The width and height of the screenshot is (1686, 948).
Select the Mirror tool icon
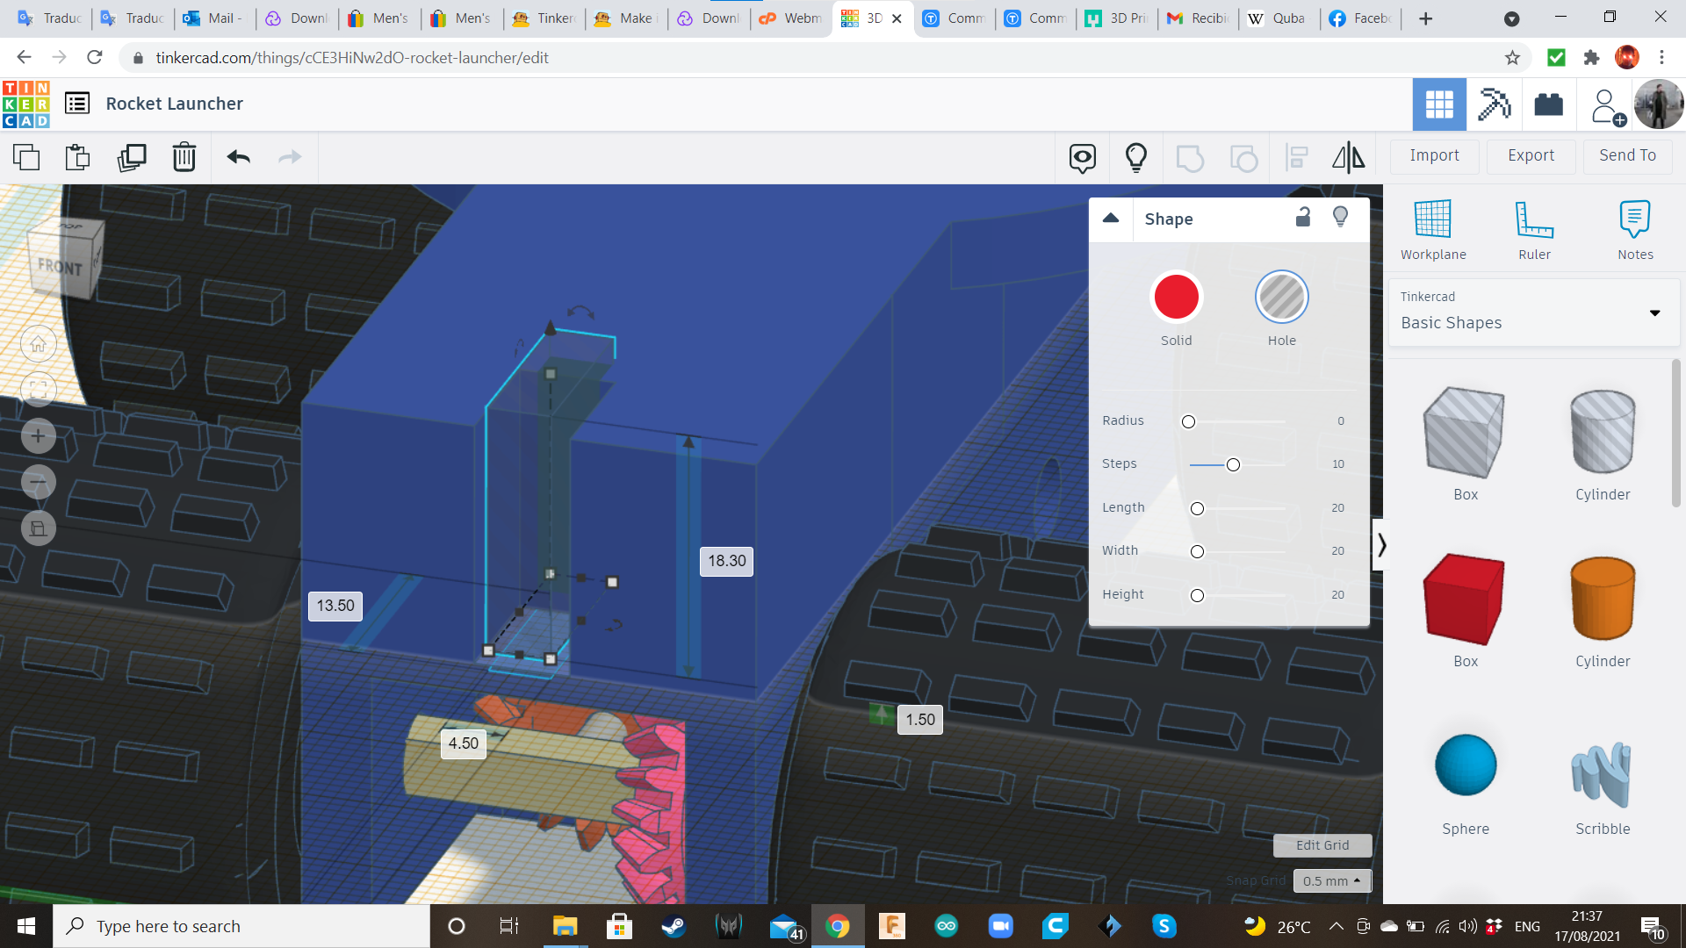(1348, 157)
